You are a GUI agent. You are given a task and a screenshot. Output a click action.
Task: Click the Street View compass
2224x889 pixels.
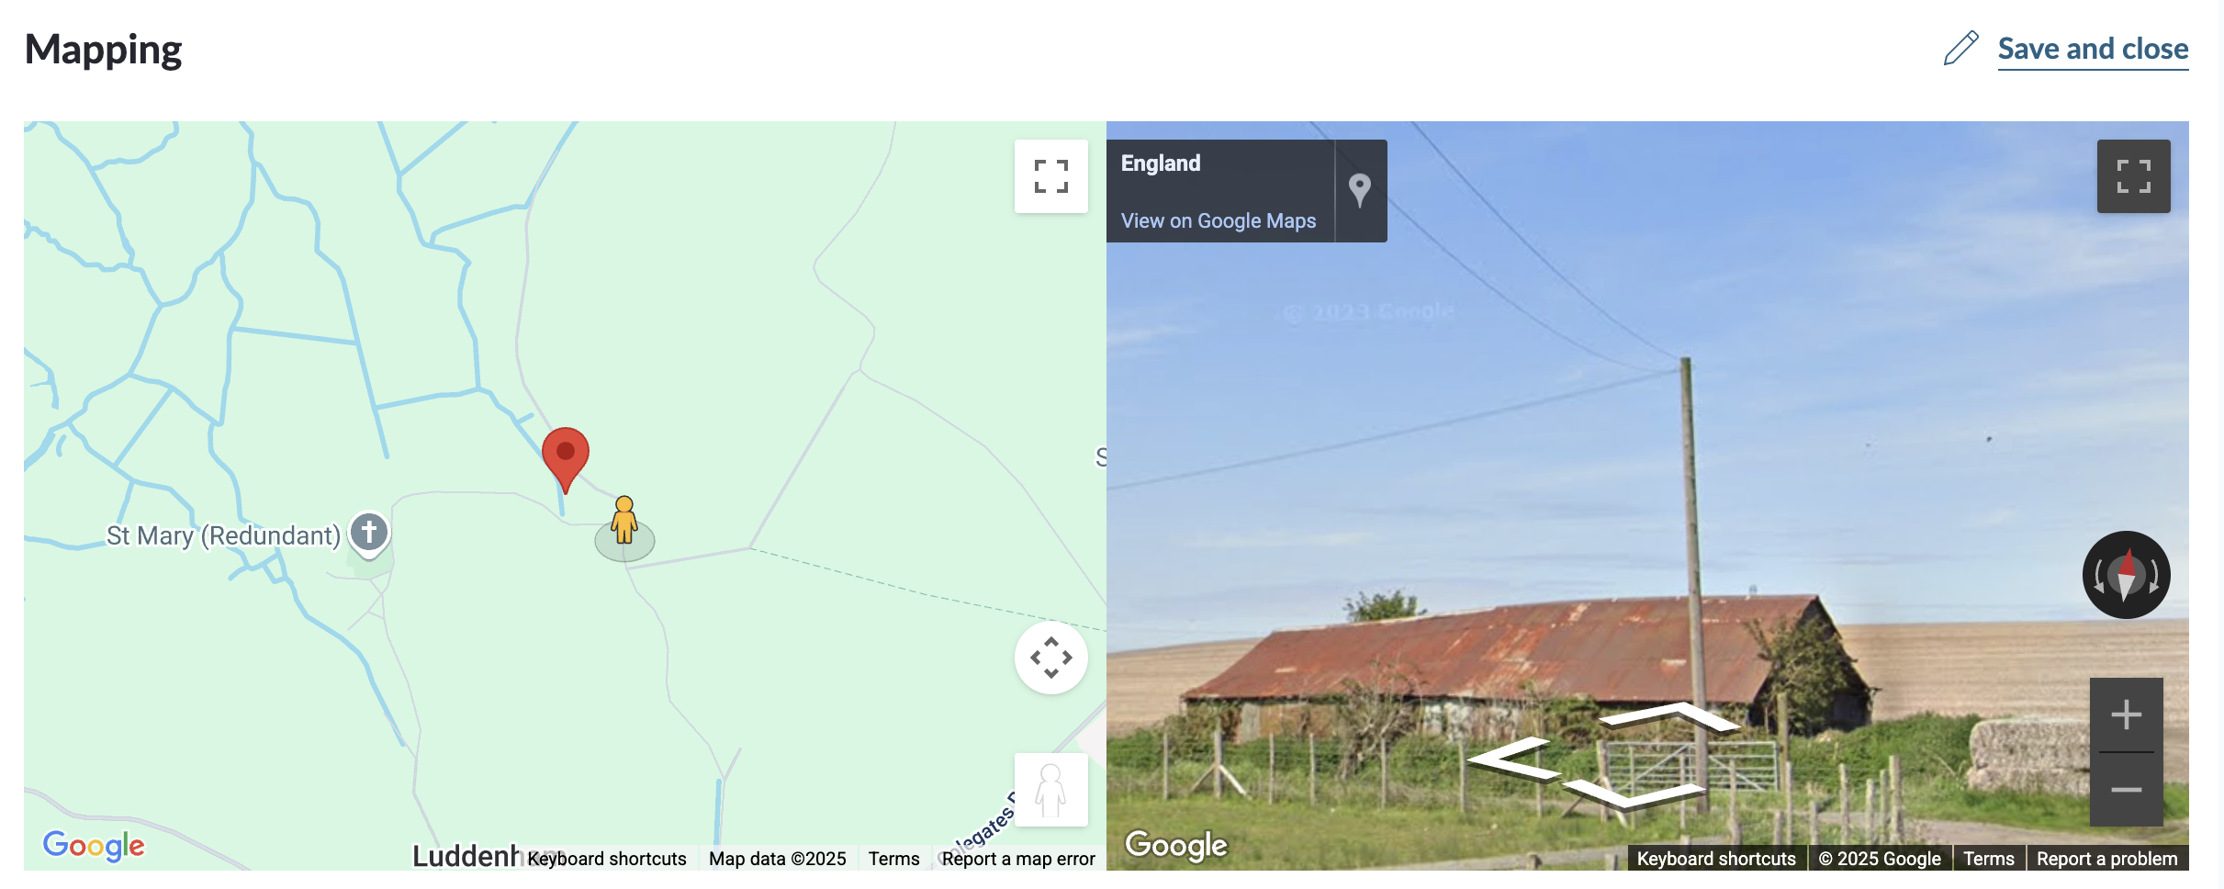tap(2127, 575)
